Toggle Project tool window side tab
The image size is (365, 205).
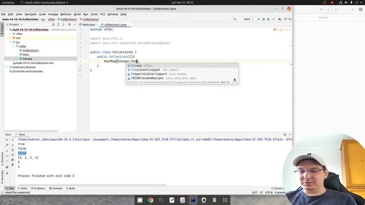pos(2,29)
